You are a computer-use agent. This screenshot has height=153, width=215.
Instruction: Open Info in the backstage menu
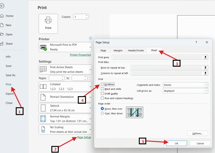[x=8, y=57]
